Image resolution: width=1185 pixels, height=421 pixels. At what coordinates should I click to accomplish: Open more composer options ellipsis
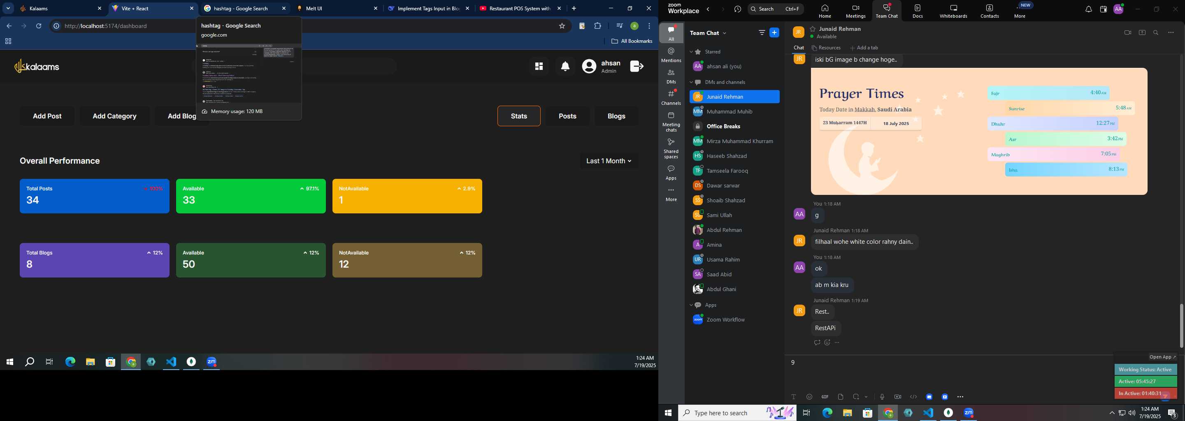960,397
